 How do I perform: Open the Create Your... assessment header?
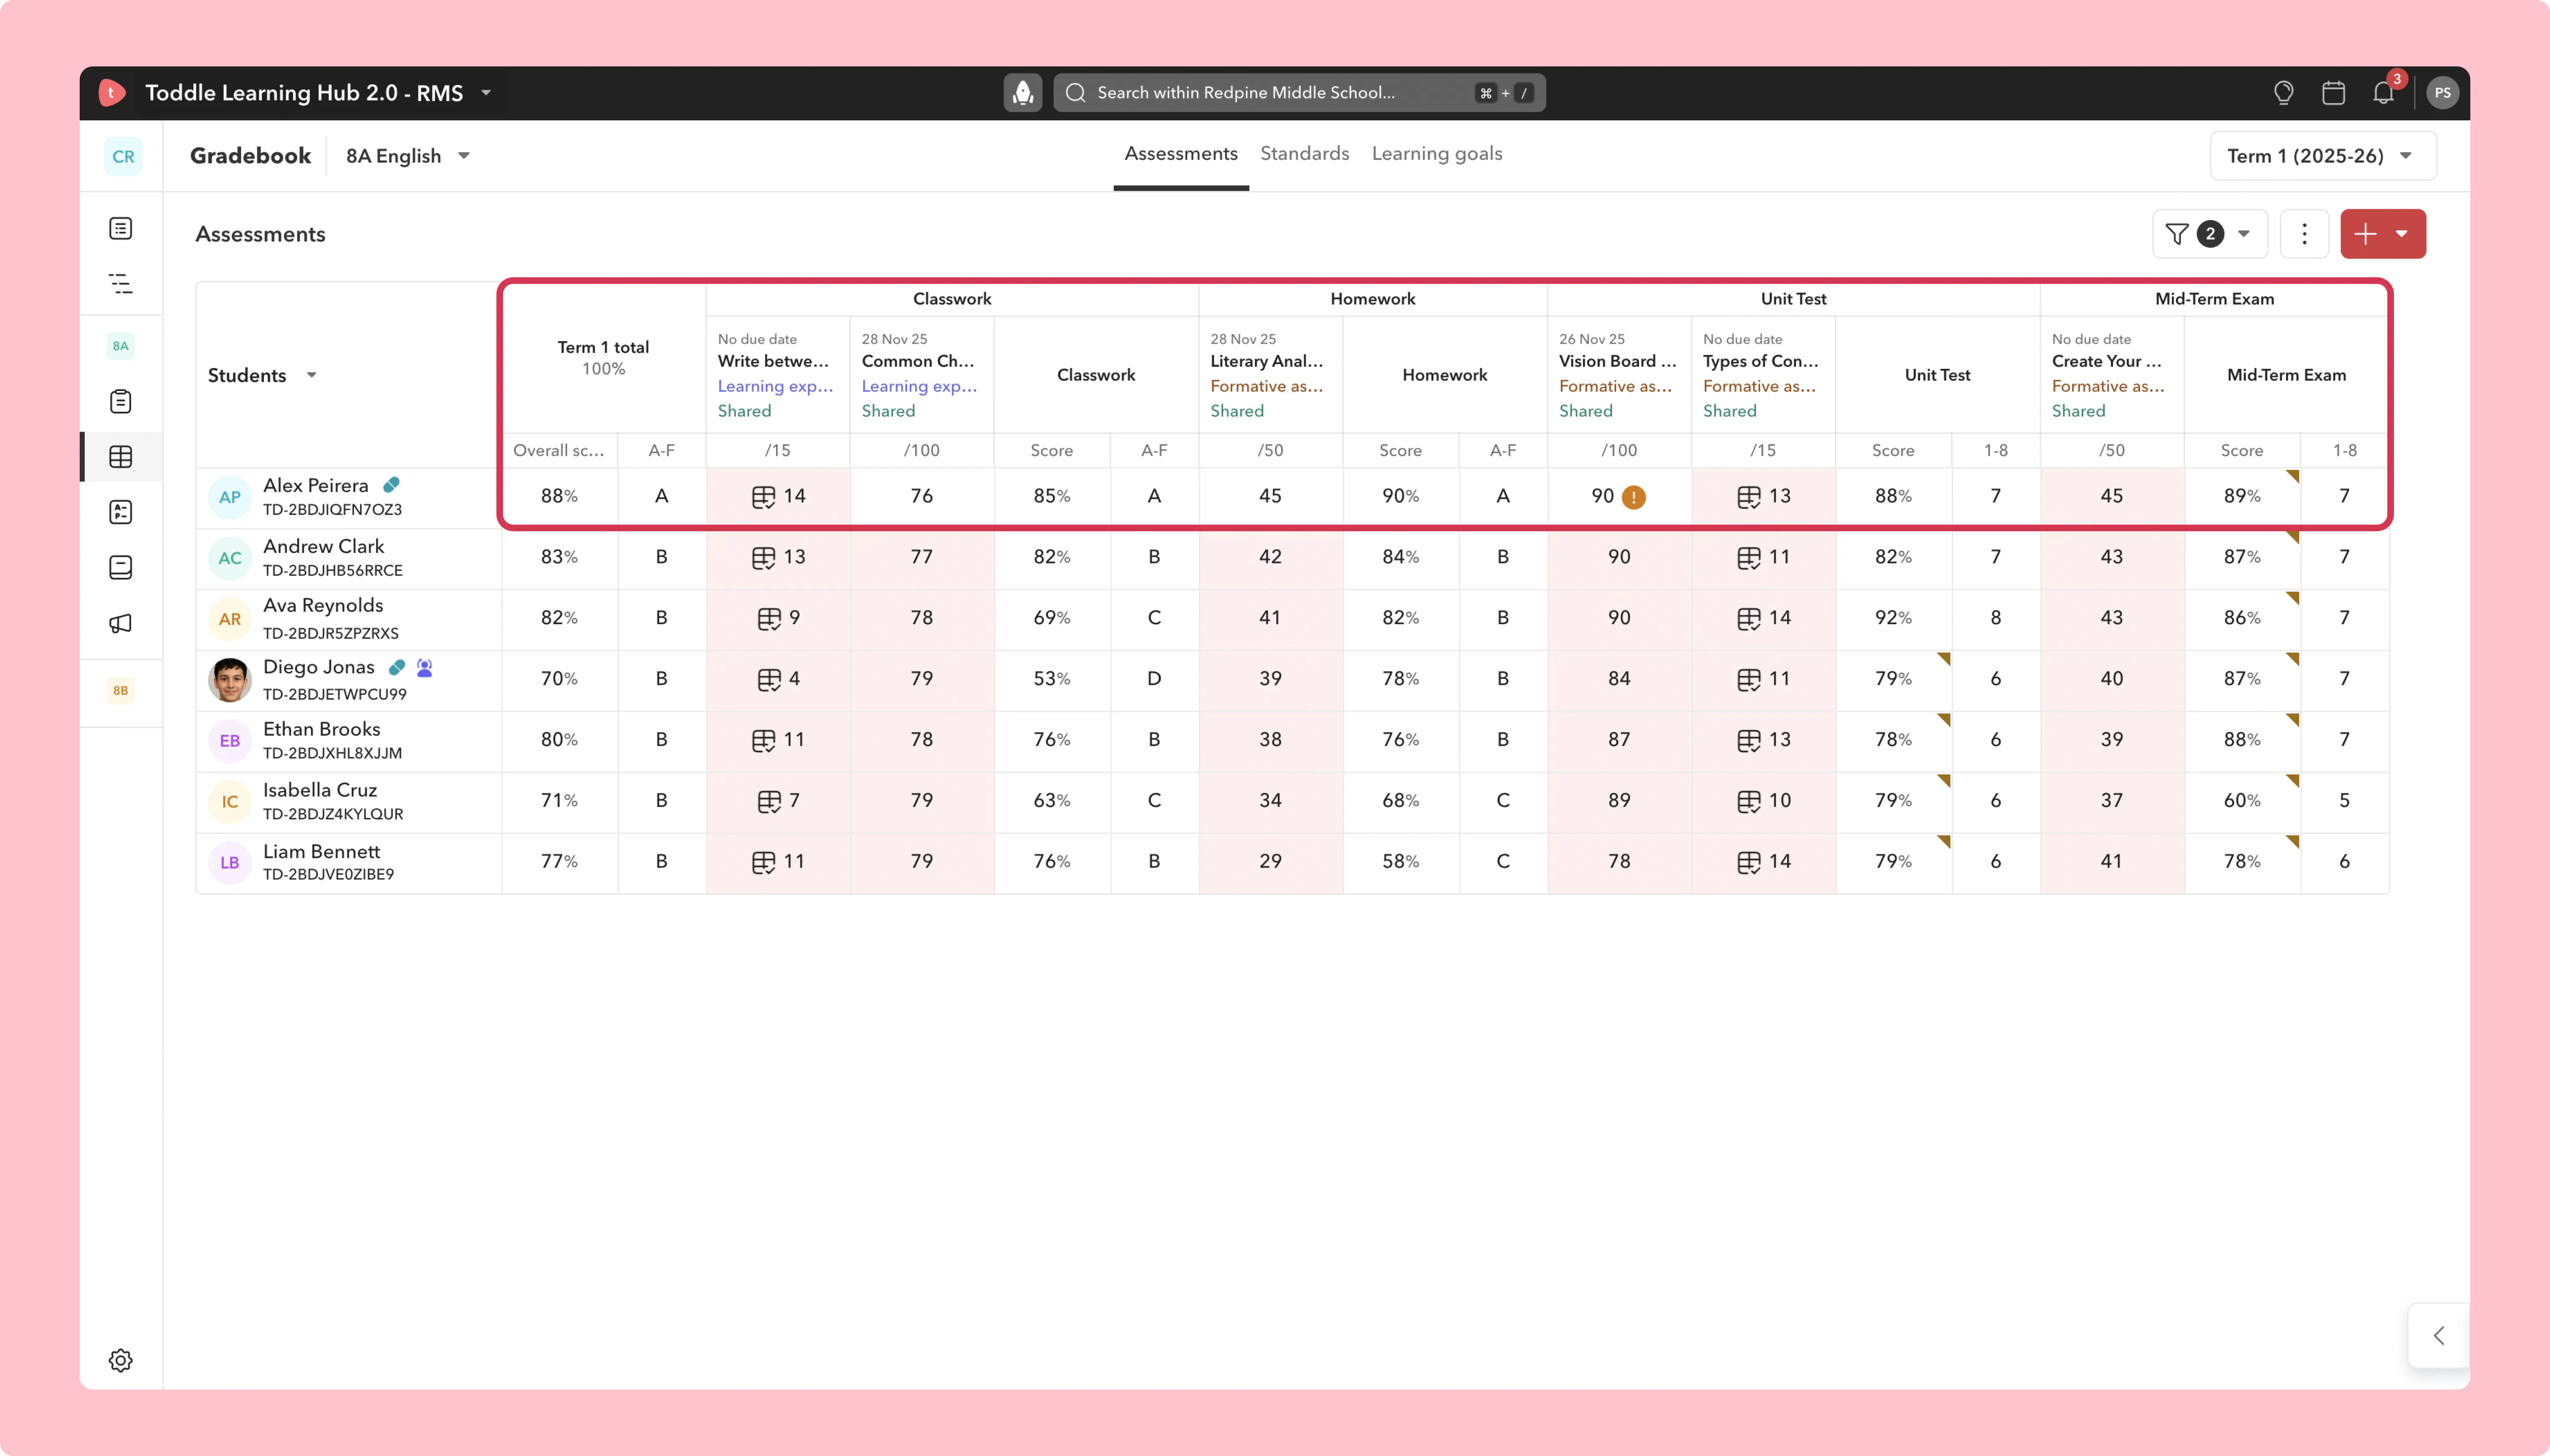click(2112, 375)
